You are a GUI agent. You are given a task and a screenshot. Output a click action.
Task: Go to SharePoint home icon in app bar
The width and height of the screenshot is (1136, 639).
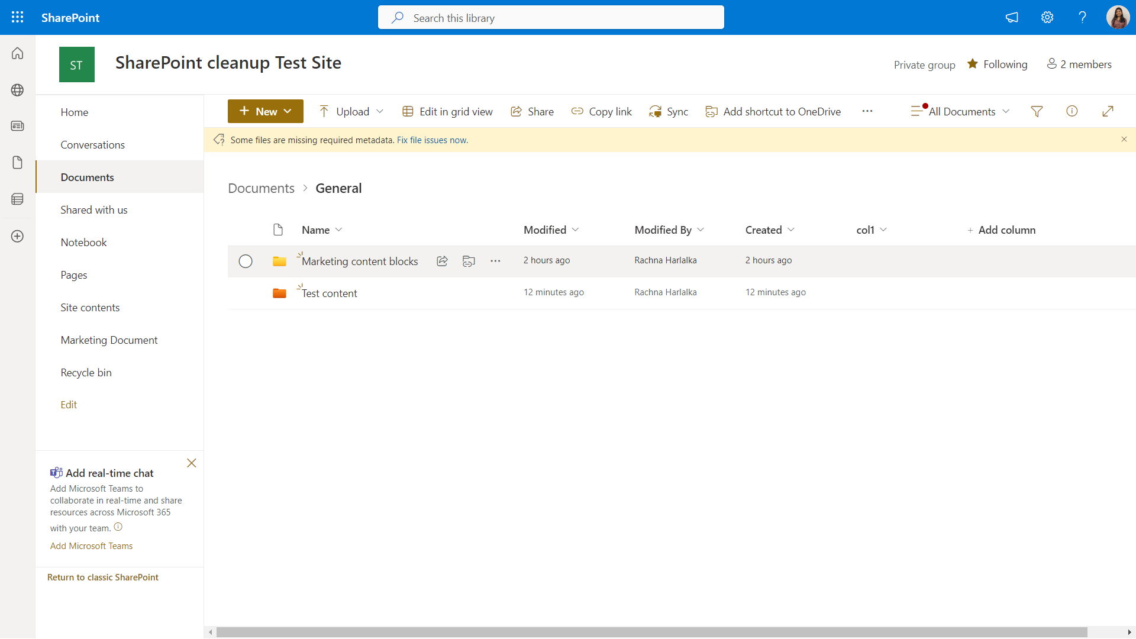pyautogui.click(x=18, y=53)
